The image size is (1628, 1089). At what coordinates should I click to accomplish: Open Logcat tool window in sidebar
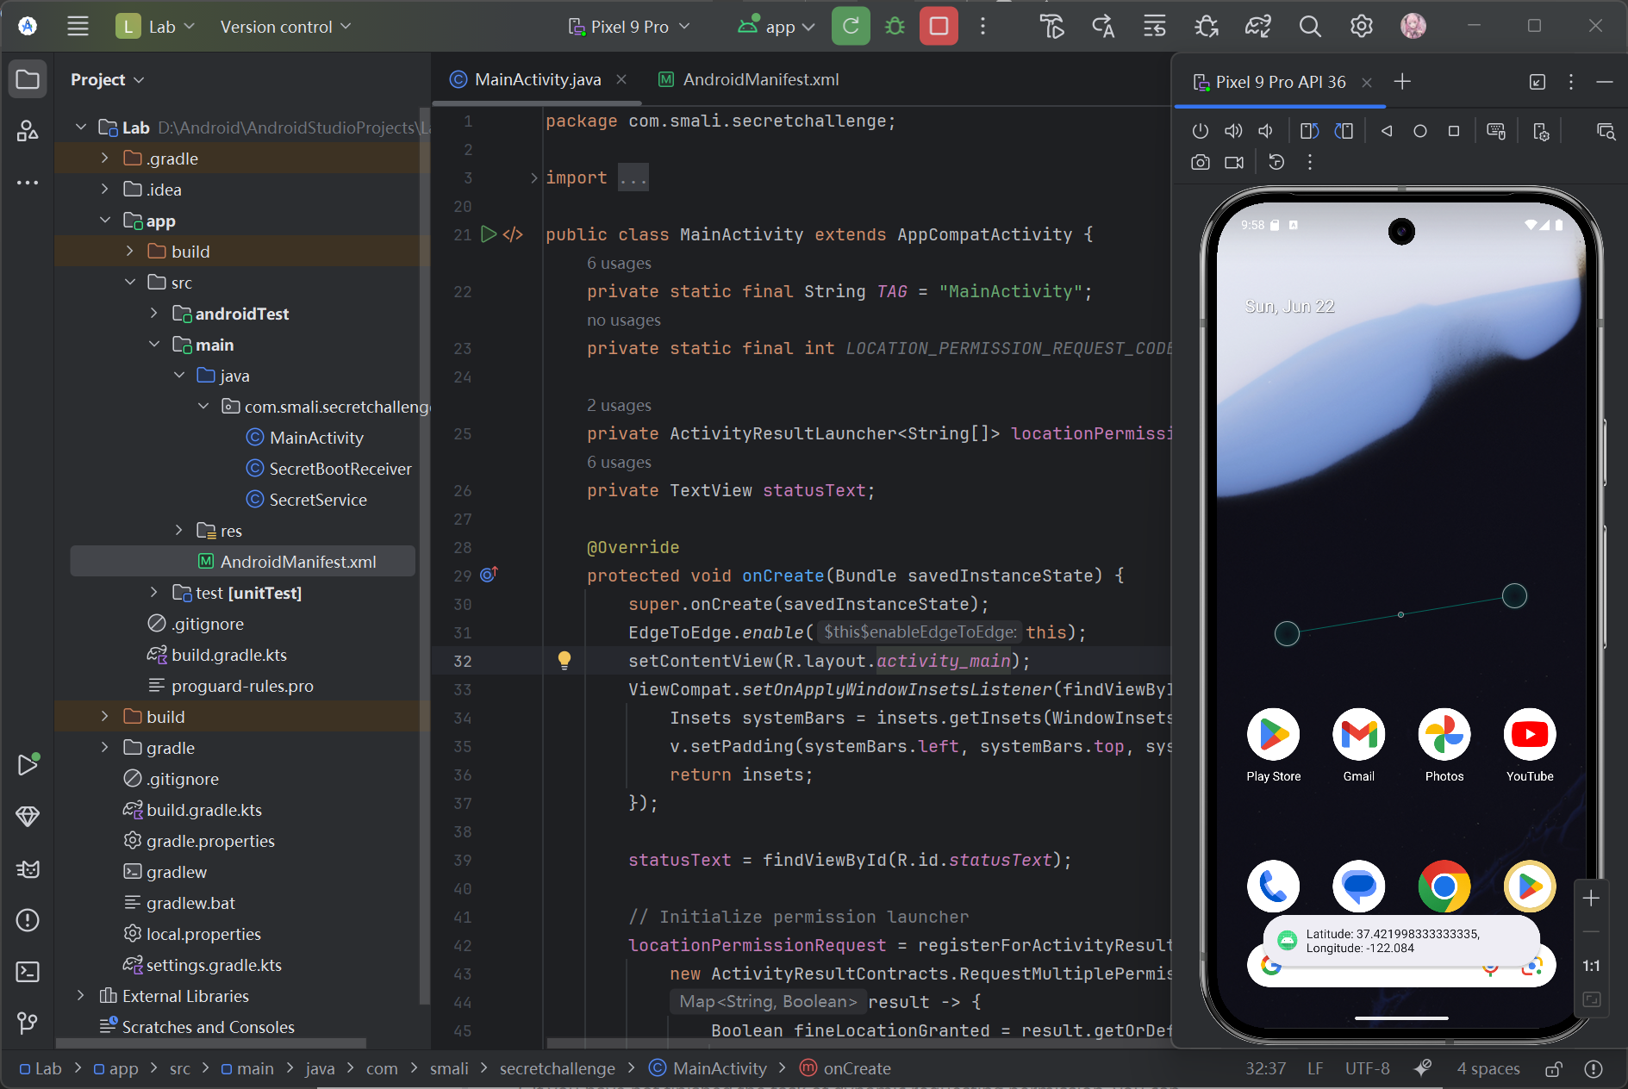28,868
